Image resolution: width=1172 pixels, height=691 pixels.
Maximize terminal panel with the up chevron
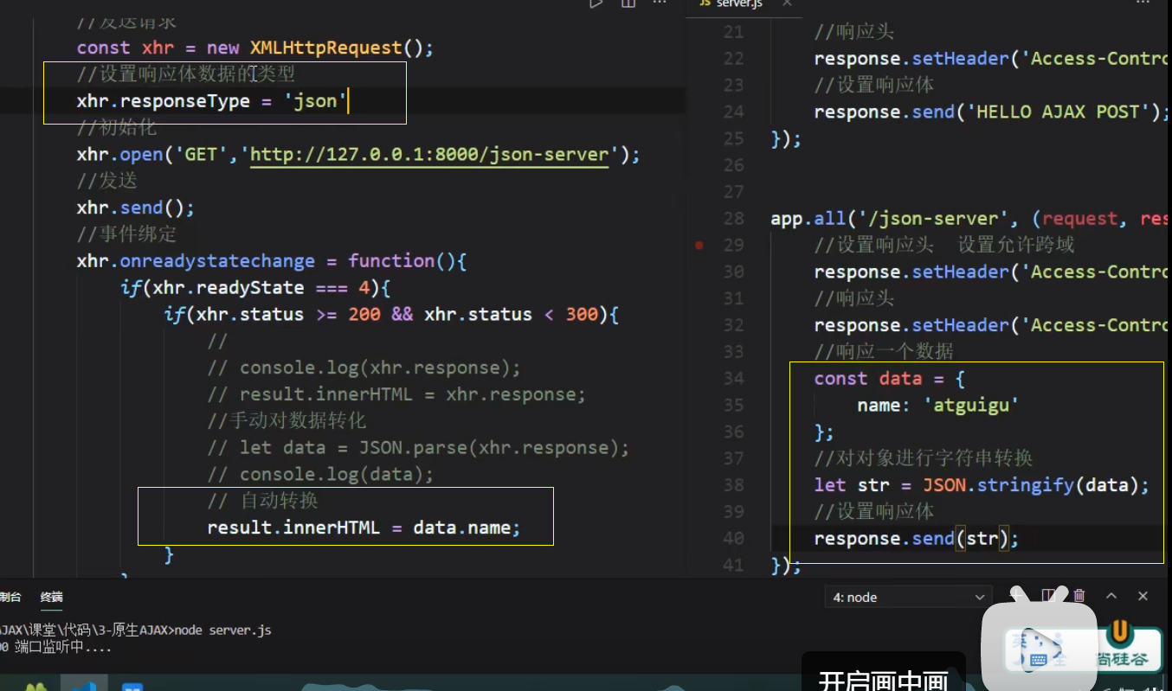coord(1111,596)
